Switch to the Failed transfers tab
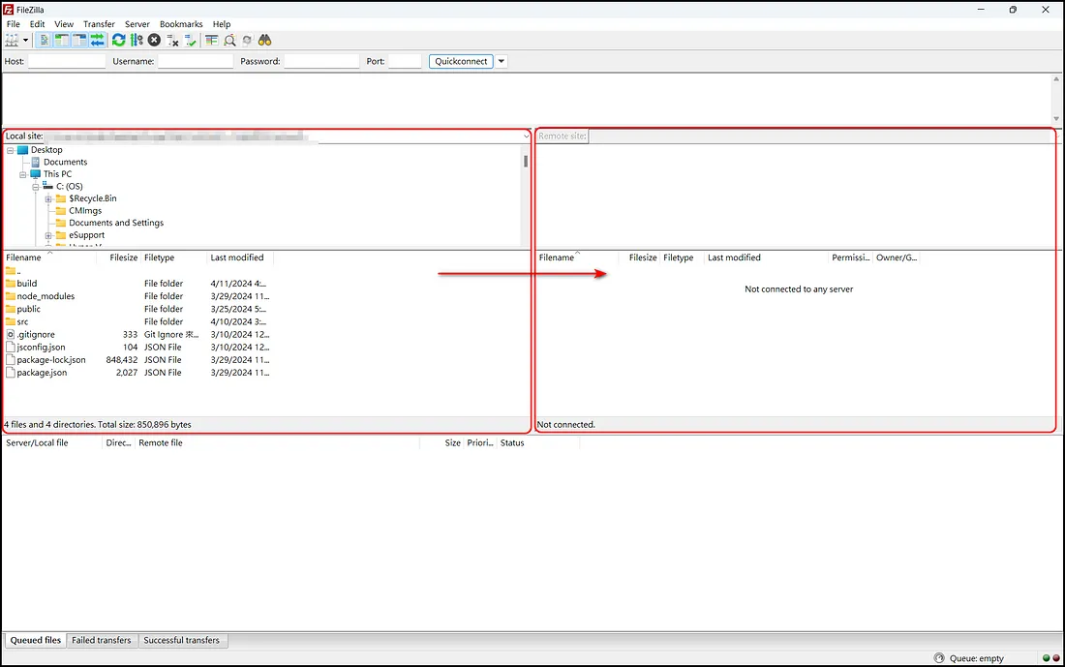 (102, 640)
